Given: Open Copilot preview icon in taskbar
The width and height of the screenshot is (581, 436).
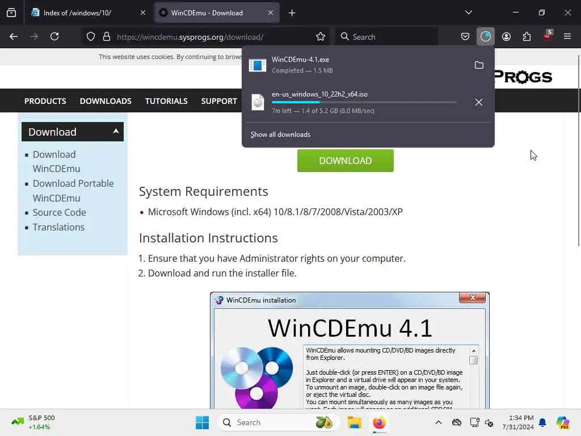Looking at the screenshot, I should click(563, 422).
